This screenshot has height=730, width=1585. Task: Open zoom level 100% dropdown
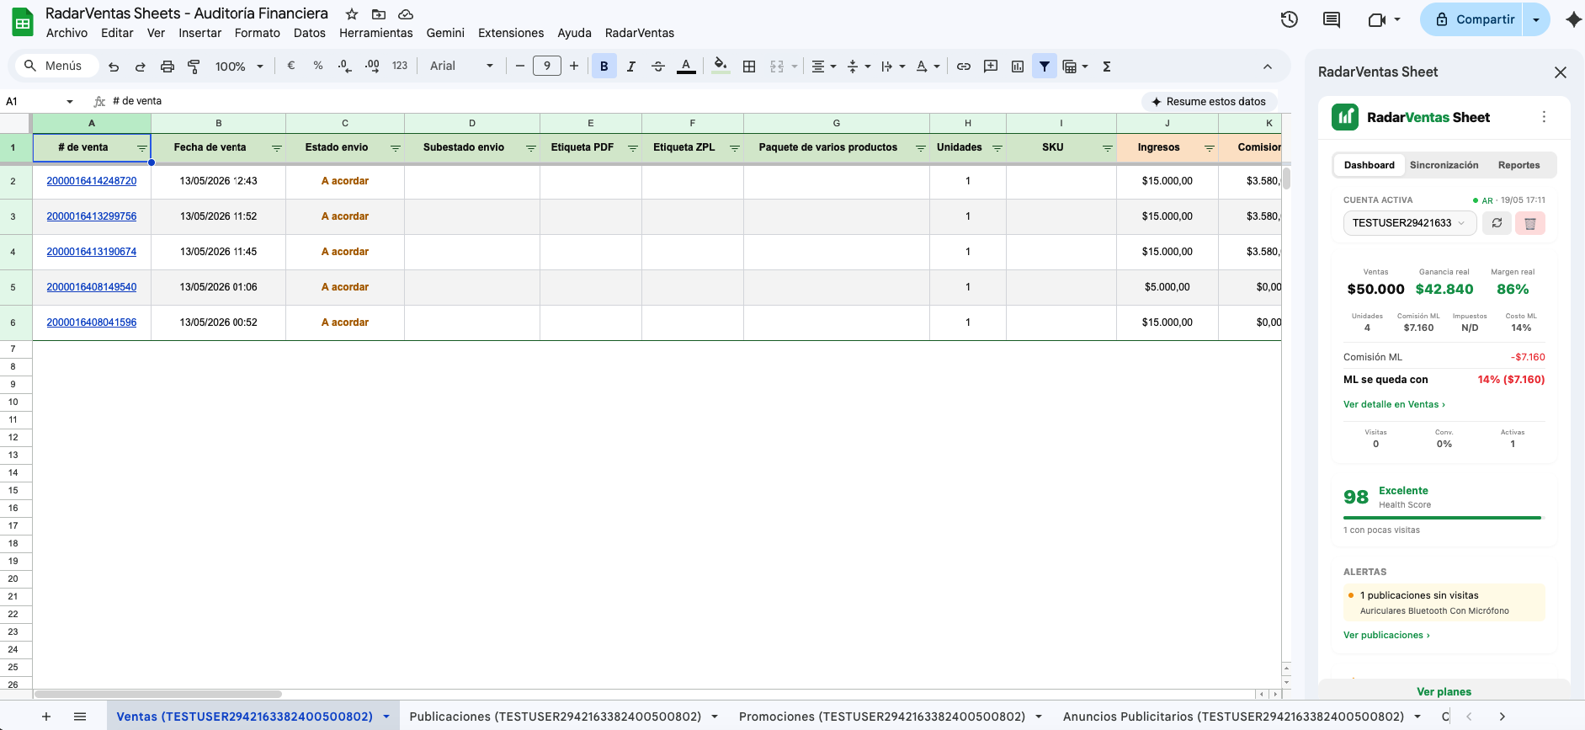(239, 66)
